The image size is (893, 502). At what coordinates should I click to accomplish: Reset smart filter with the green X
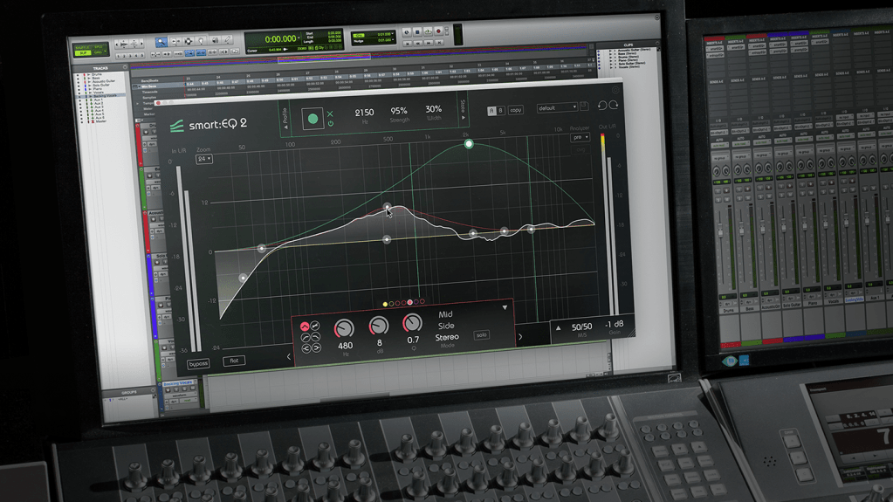330,113
